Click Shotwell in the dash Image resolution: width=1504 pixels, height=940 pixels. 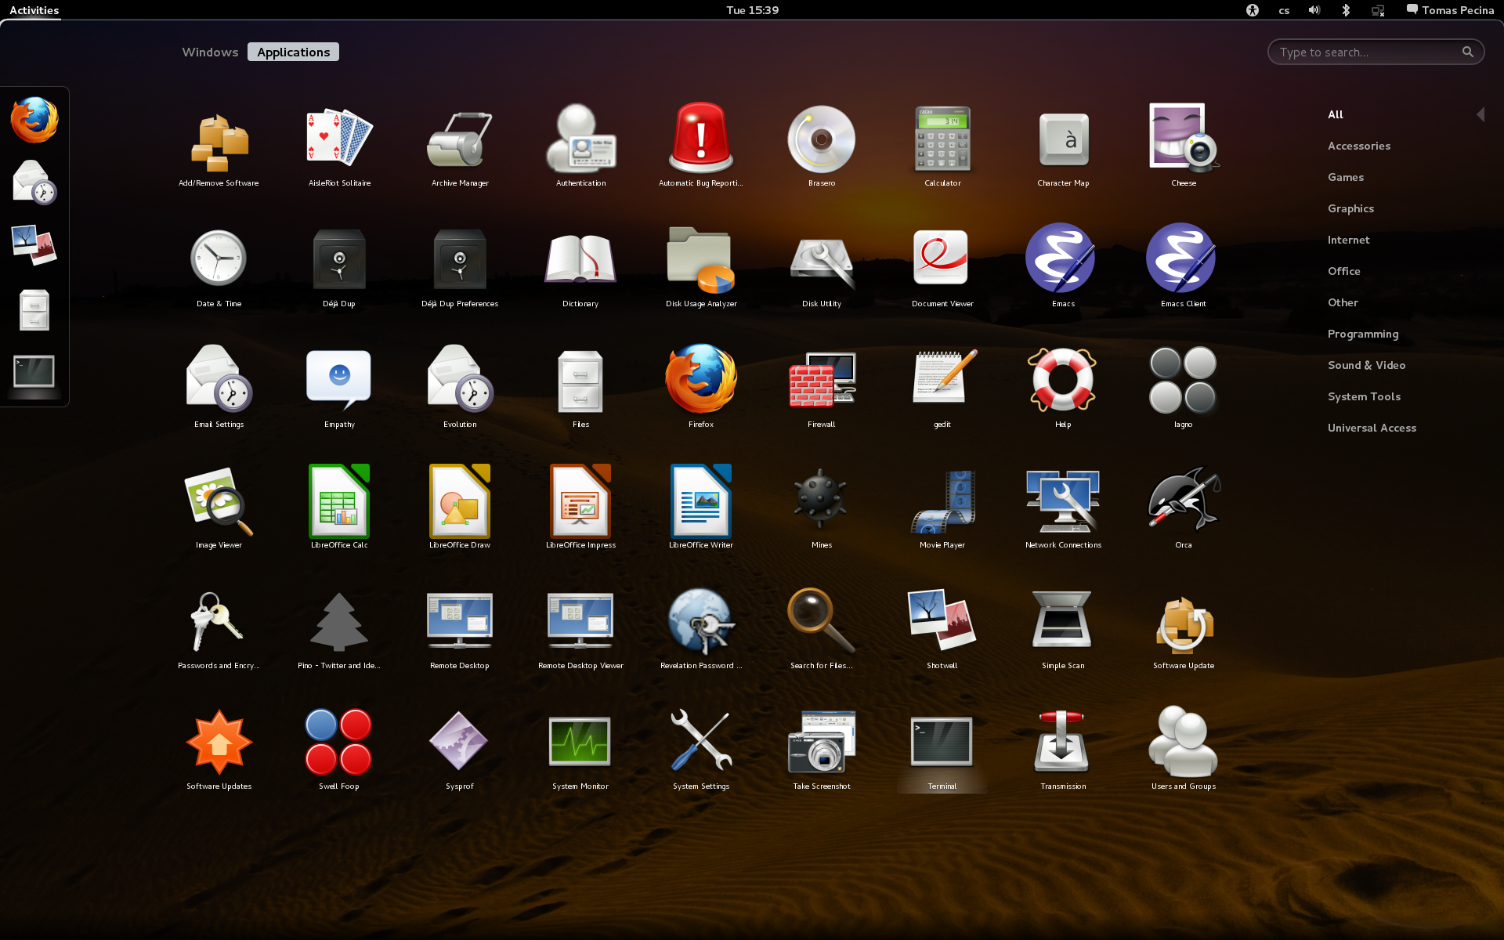(x=34, y=245)
